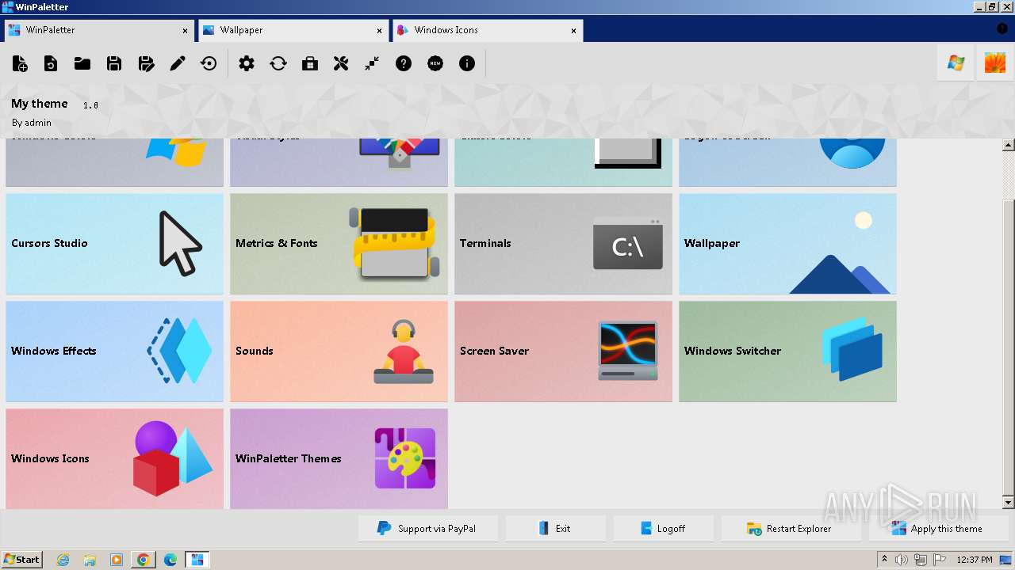Edit theme info with the pencil icon
The image size is (1015, 570).
(178, 63)
